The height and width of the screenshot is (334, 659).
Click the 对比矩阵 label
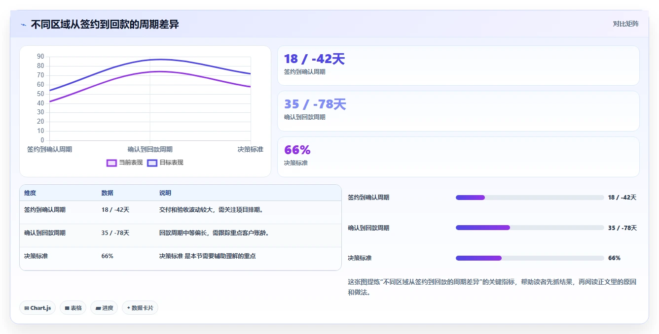coord(625,24)
